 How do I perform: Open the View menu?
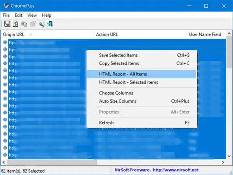[32, 15]
